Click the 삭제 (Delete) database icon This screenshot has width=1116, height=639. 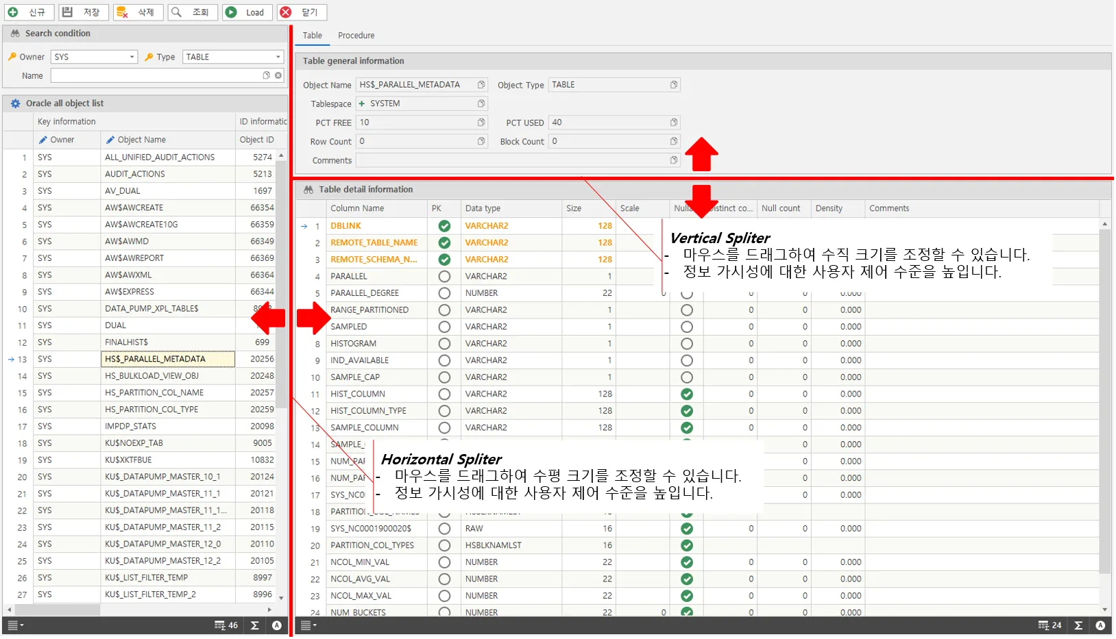tap(121, 12)
